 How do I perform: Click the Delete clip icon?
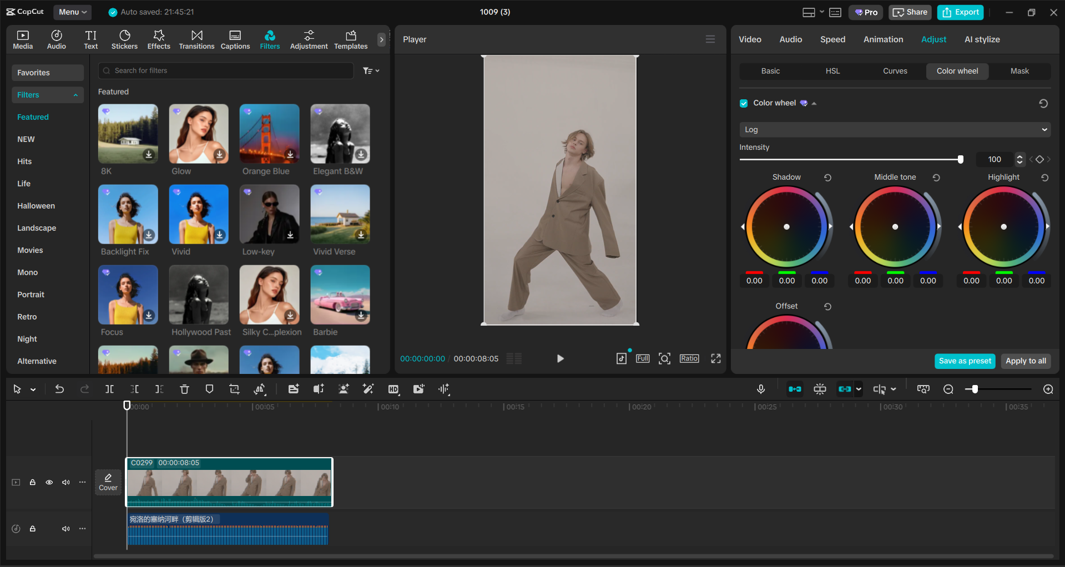pos(184,389)
